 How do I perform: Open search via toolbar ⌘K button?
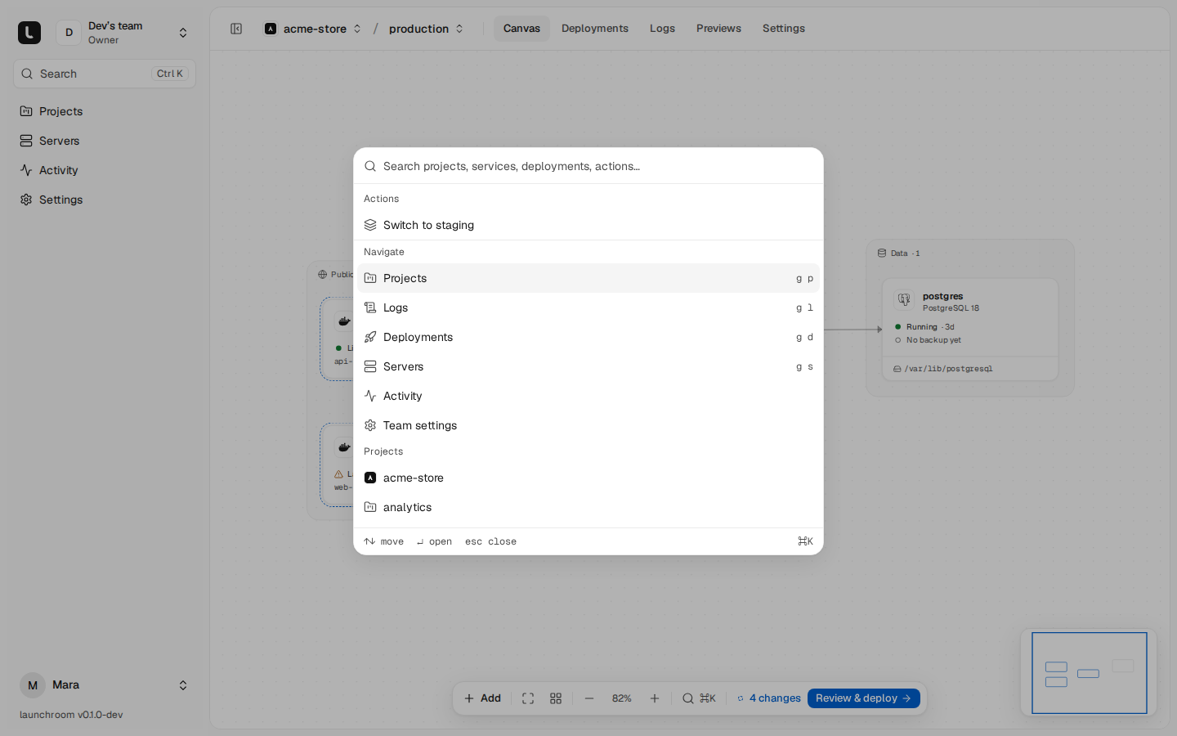point(699,698)
